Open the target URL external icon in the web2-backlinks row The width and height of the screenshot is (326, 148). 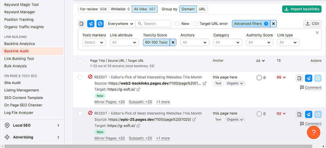click(x=138, y=89)
